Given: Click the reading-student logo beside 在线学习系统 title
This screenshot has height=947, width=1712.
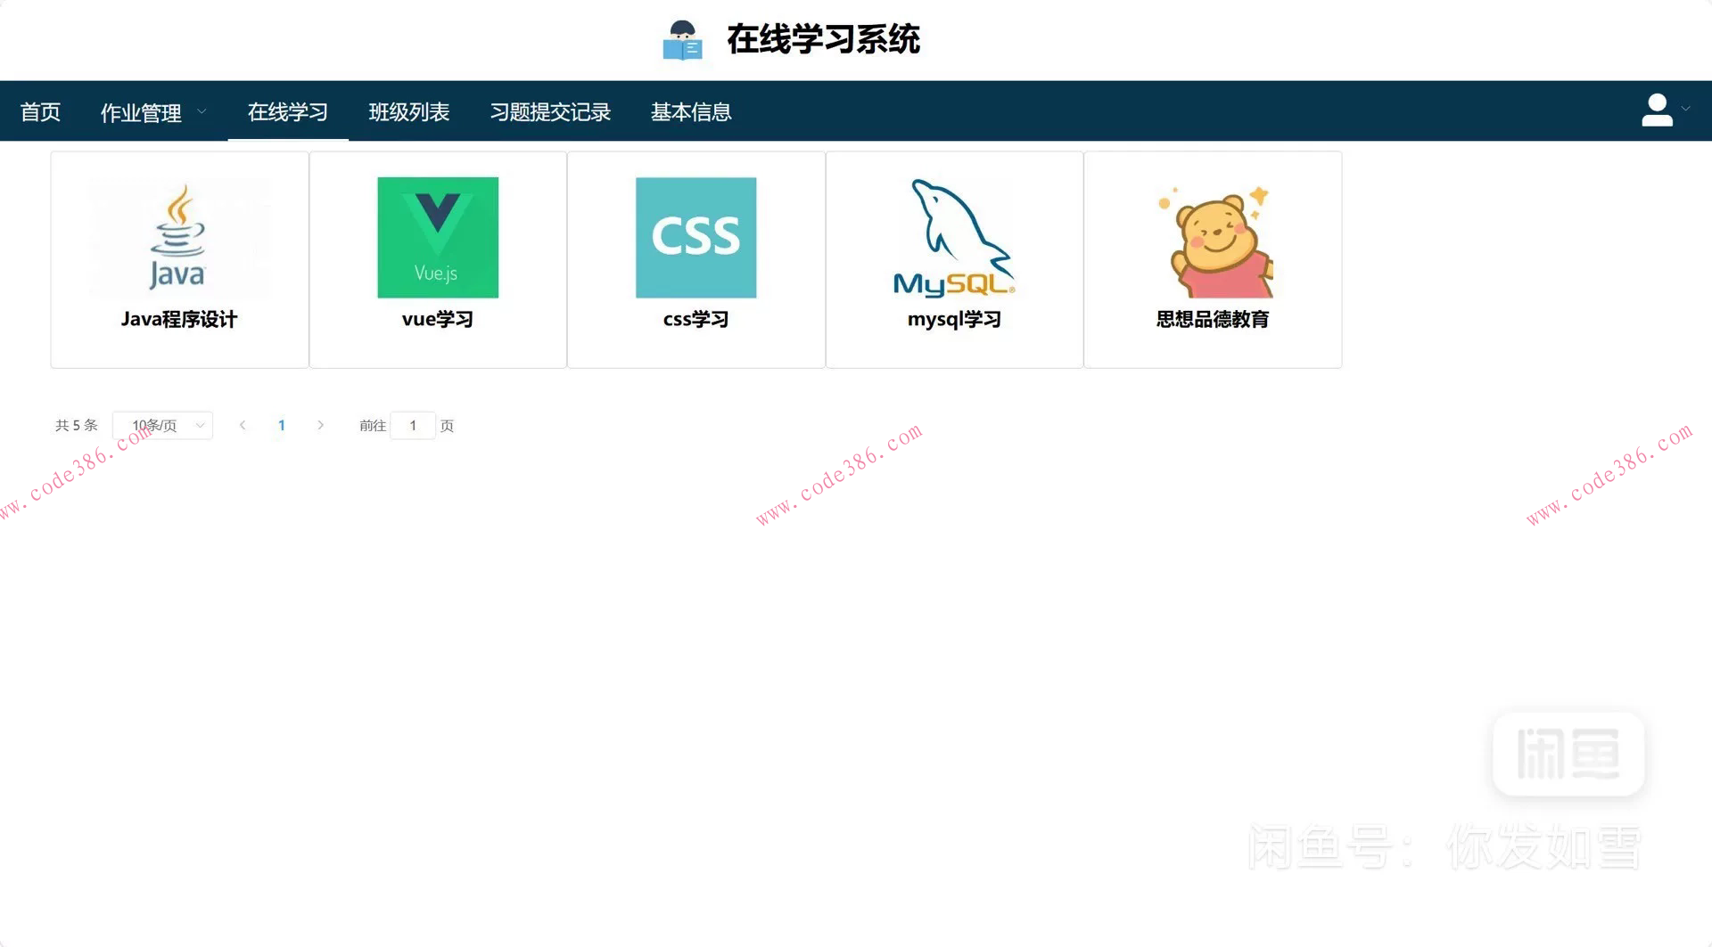Looking at the screenshot, I should pyautogui.click(x=682, y=39).
